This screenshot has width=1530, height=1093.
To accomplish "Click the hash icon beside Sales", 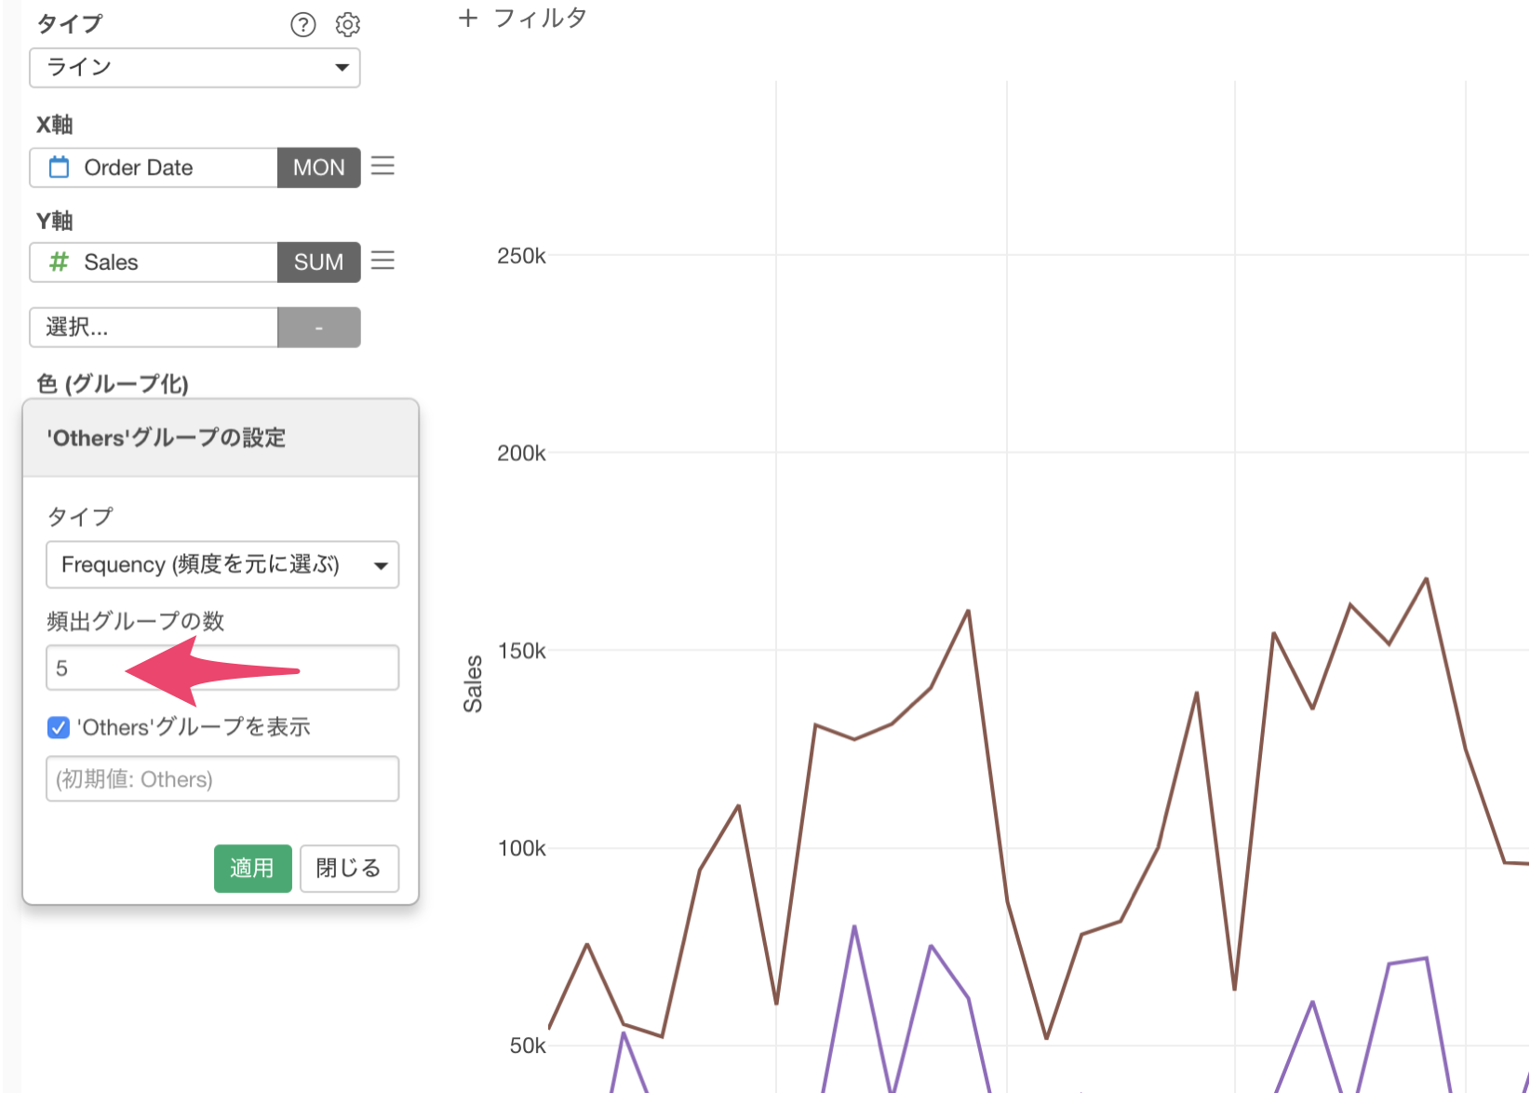I will click(x=59, y=263).
